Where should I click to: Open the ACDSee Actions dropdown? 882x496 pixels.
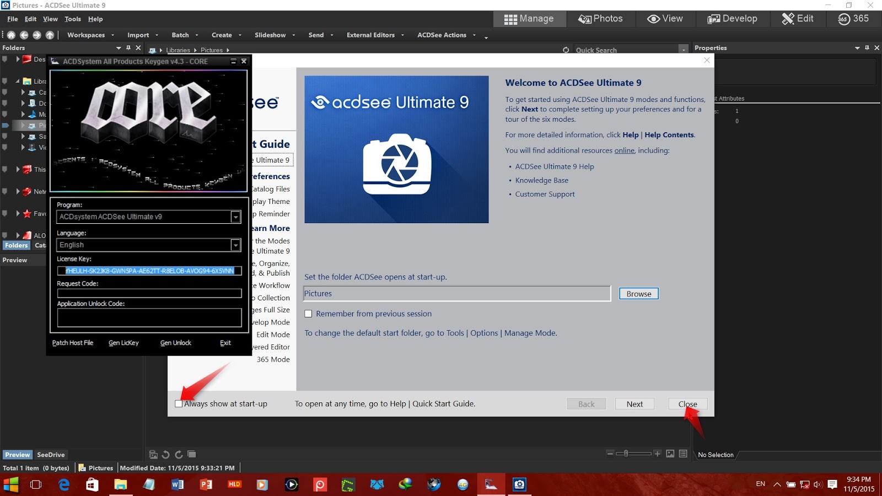(447, 35)
